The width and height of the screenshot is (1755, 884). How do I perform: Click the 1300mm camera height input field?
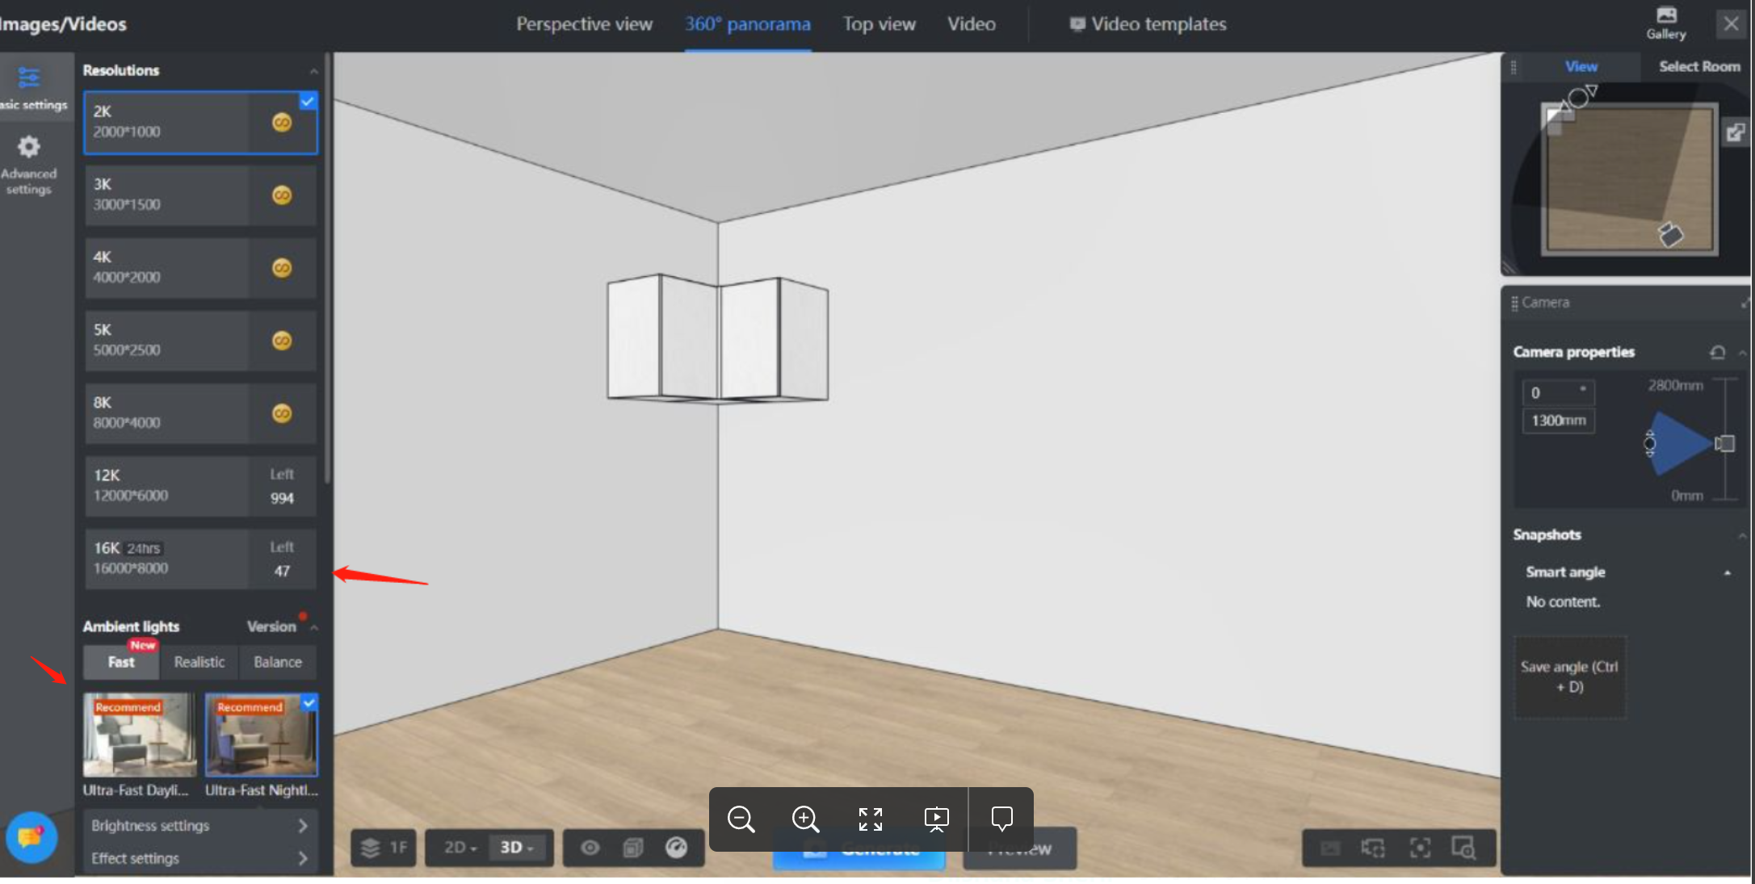(1557, 421)
